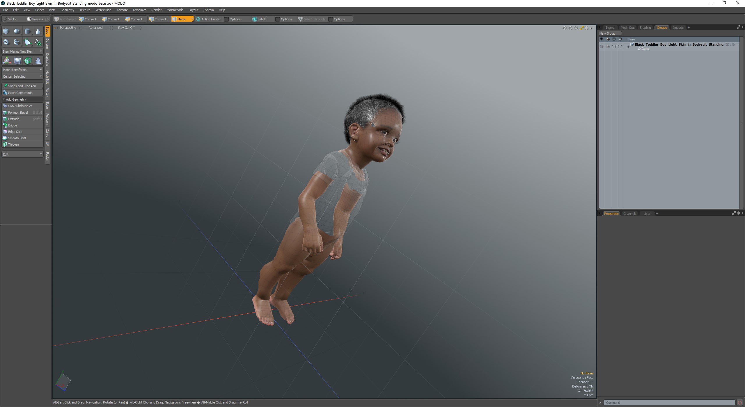Click the Command input field
The width and height of the screenshot is (745, 407).
[669, 403]
